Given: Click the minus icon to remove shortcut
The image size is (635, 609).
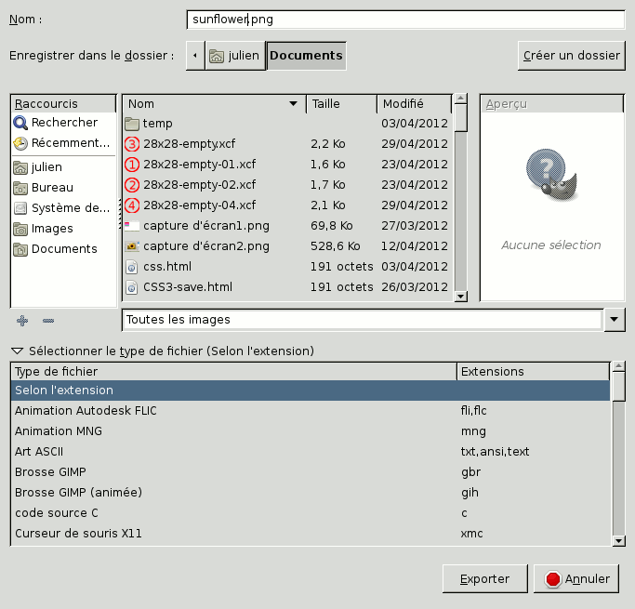Looking at the screenshot, I should pos(48,320).
